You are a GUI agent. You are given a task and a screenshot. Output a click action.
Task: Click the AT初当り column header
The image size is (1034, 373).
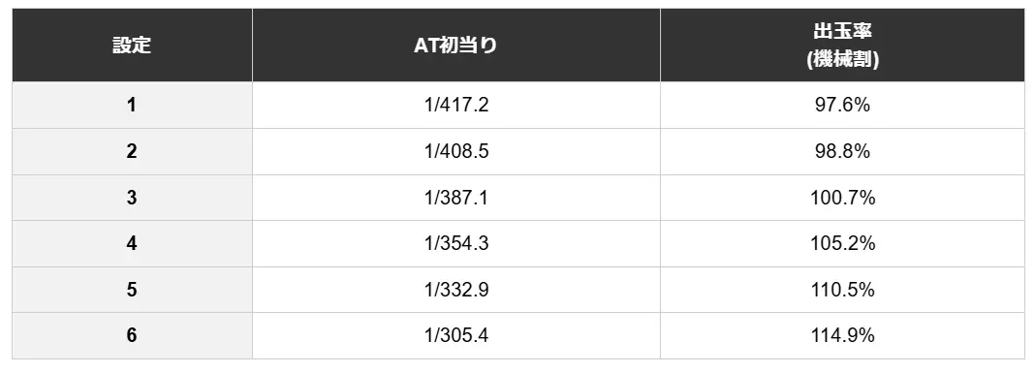click(x=456, y=46)
